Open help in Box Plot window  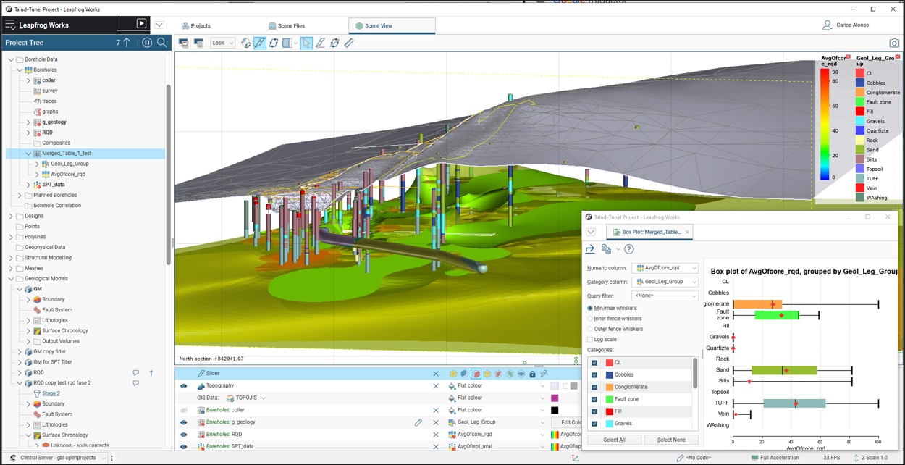629,249
